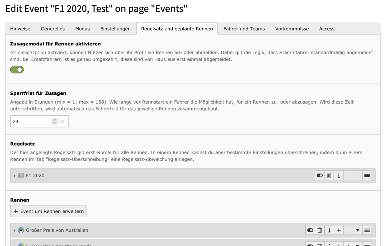This screenshot has height=246, width=387.
Task: Clear the Sperrfrist für Zusagen field
Action: click(x=63, y=121)
